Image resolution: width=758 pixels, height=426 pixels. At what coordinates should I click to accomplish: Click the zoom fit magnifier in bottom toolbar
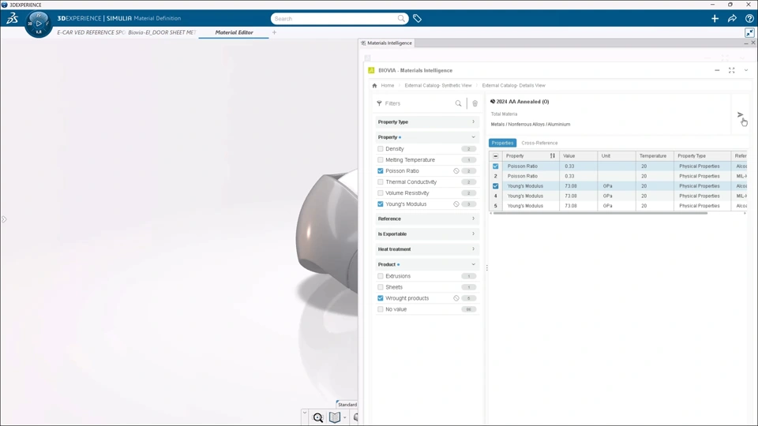coord(318,418)
